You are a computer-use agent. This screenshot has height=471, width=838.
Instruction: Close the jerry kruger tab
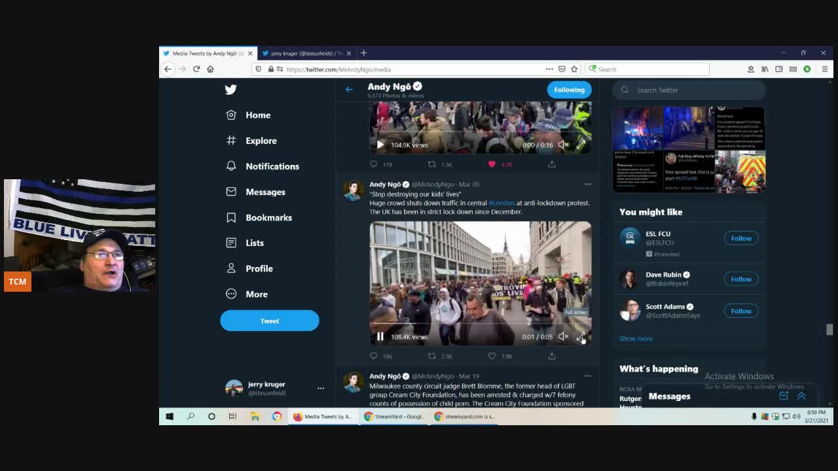(348, 53)
